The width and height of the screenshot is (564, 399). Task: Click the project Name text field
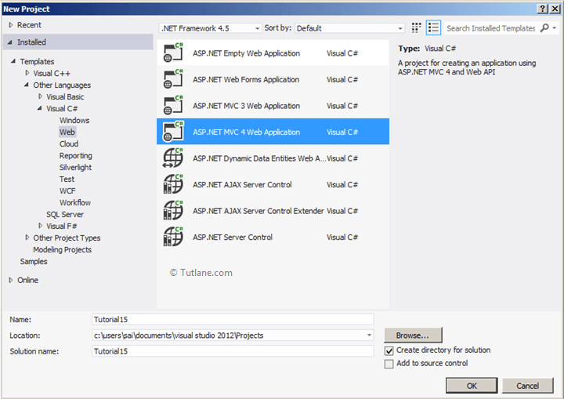pos(233,319)
